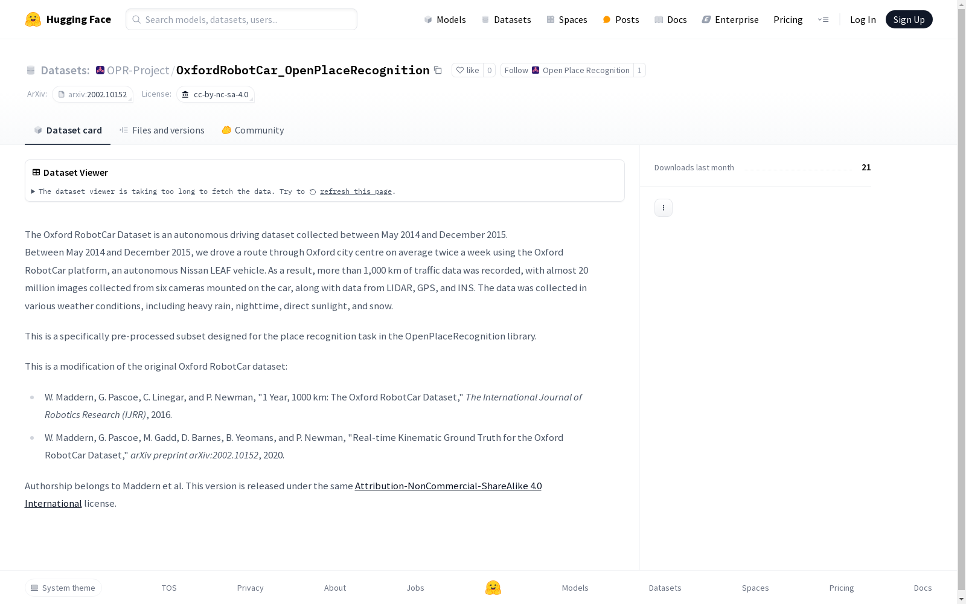Open the Datasets footer link
The image size is (966, 604).
[665, 588]
